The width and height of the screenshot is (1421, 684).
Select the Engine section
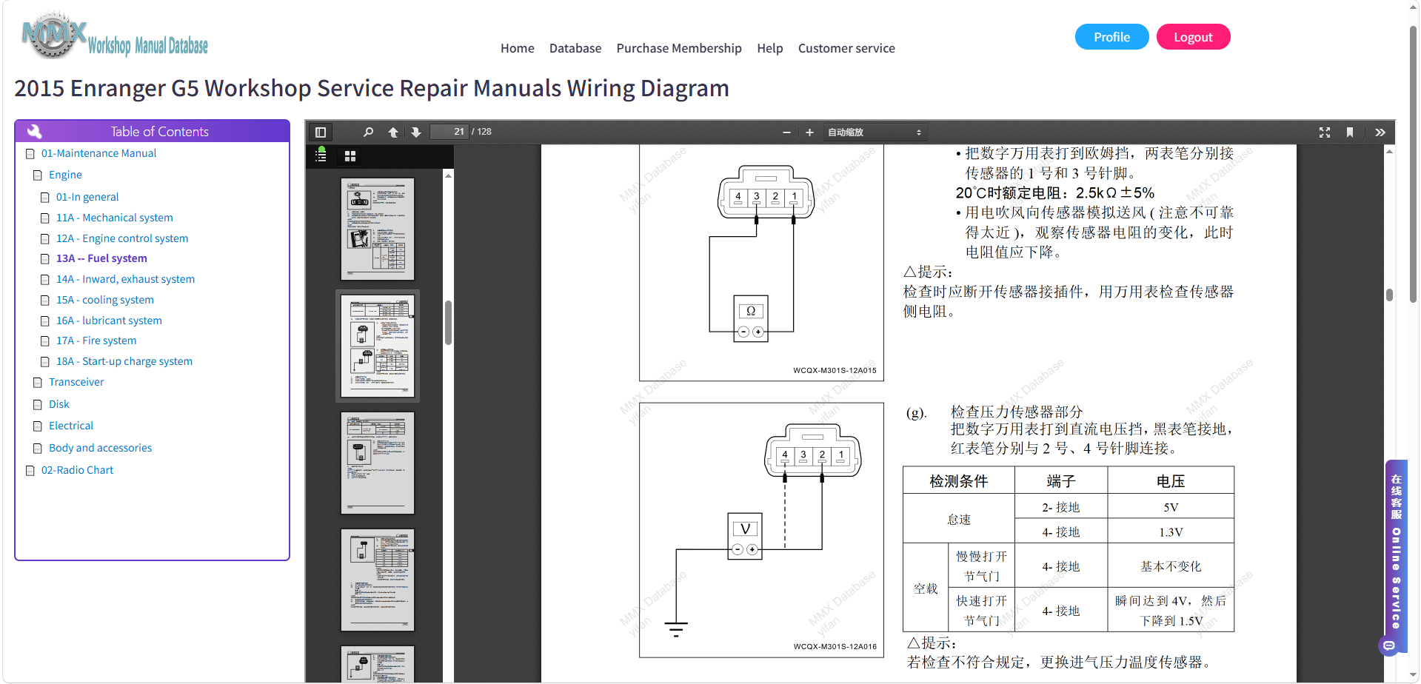pos(65,175)
